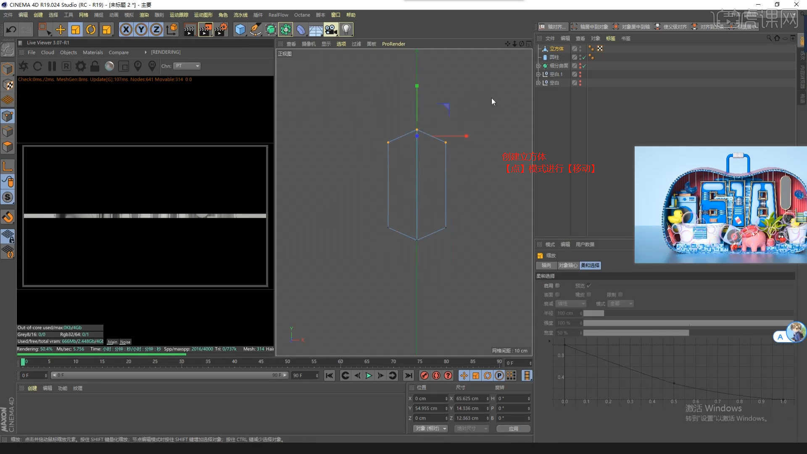Toggle the 预览 preview checkmark
The width and height of the screenshot is (807, 454).
click(589, 286)
